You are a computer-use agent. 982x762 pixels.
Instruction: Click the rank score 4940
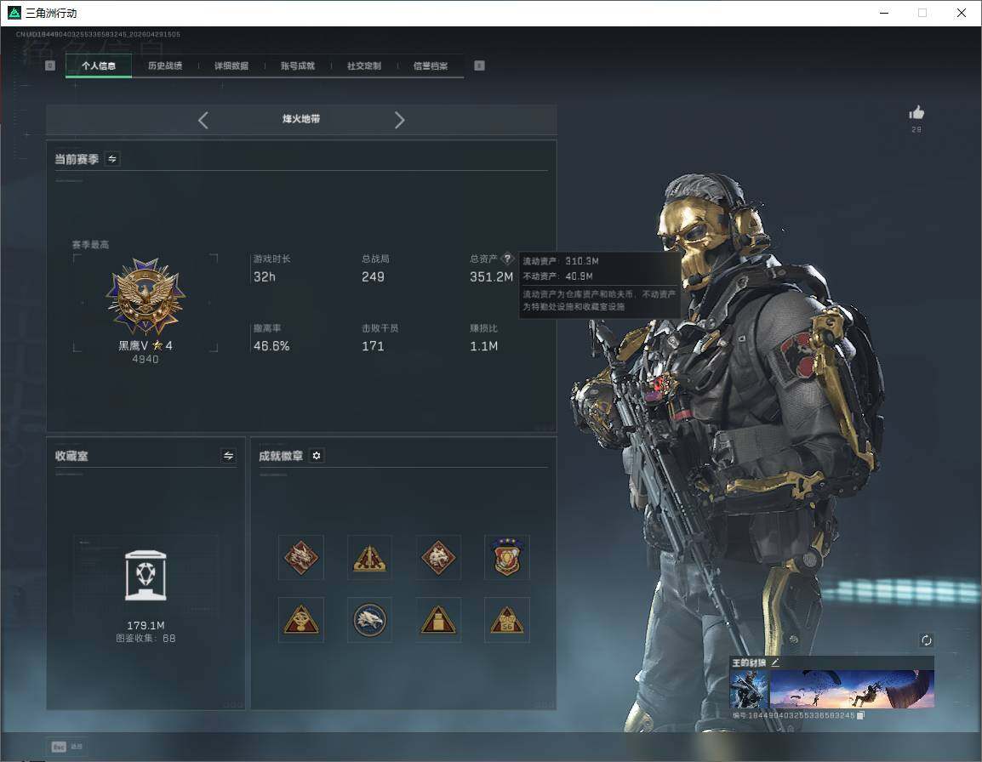coord(146,359)
